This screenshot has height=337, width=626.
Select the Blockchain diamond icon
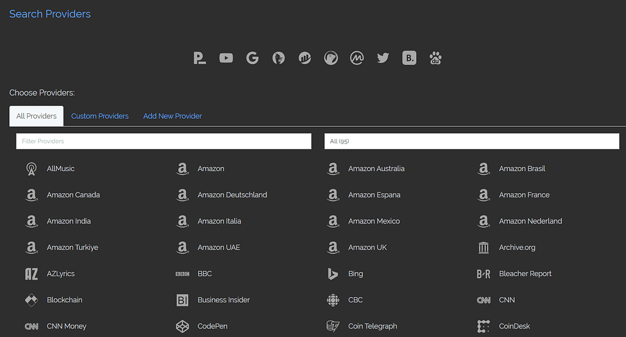(x=31, y=300)
